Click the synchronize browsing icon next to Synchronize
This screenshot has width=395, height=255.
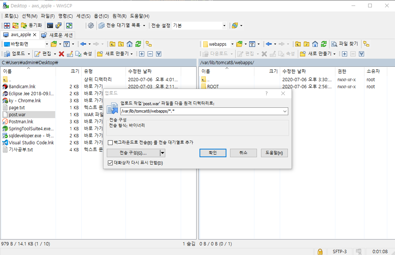pyautogui.click(x=15, y=25)
